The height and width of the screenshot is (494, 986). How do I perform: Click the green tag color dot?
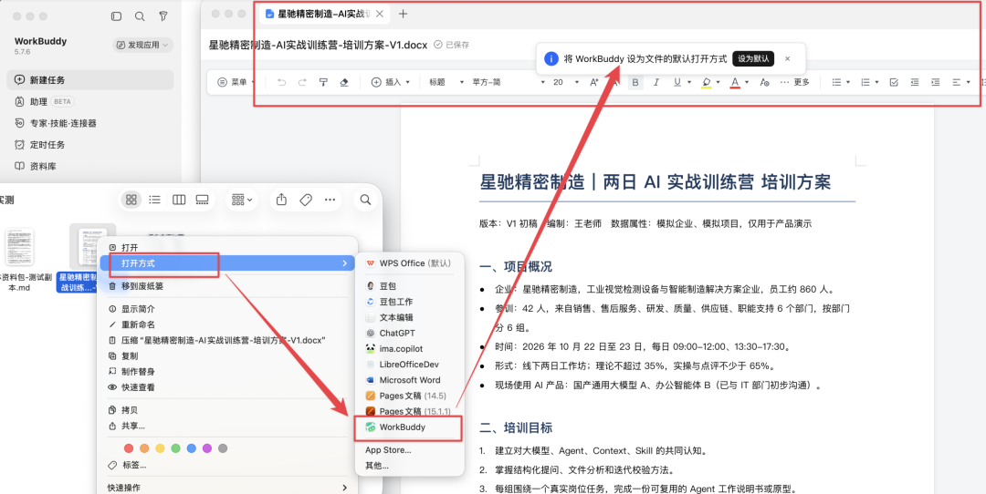(175, 448)
